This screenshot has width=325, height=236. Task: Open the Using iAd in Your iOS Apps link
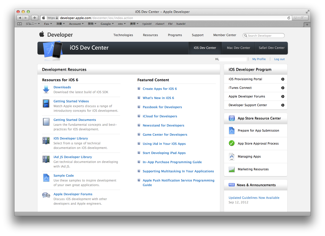coord(164,144)
